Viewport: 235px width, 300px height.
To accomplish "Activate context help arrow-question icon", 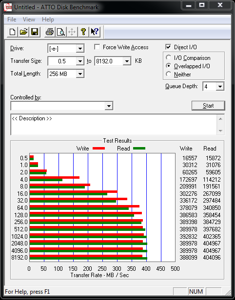I will [x=95, y=32].
